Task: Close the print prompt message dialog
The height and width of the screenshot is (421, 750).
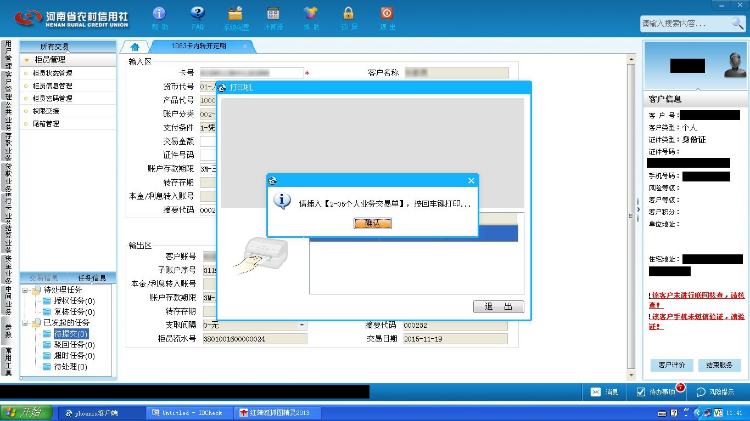Action: click(471, 181)
